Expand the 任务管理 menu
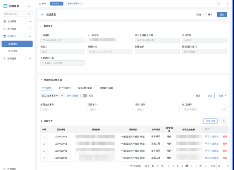 pos(30,59)
